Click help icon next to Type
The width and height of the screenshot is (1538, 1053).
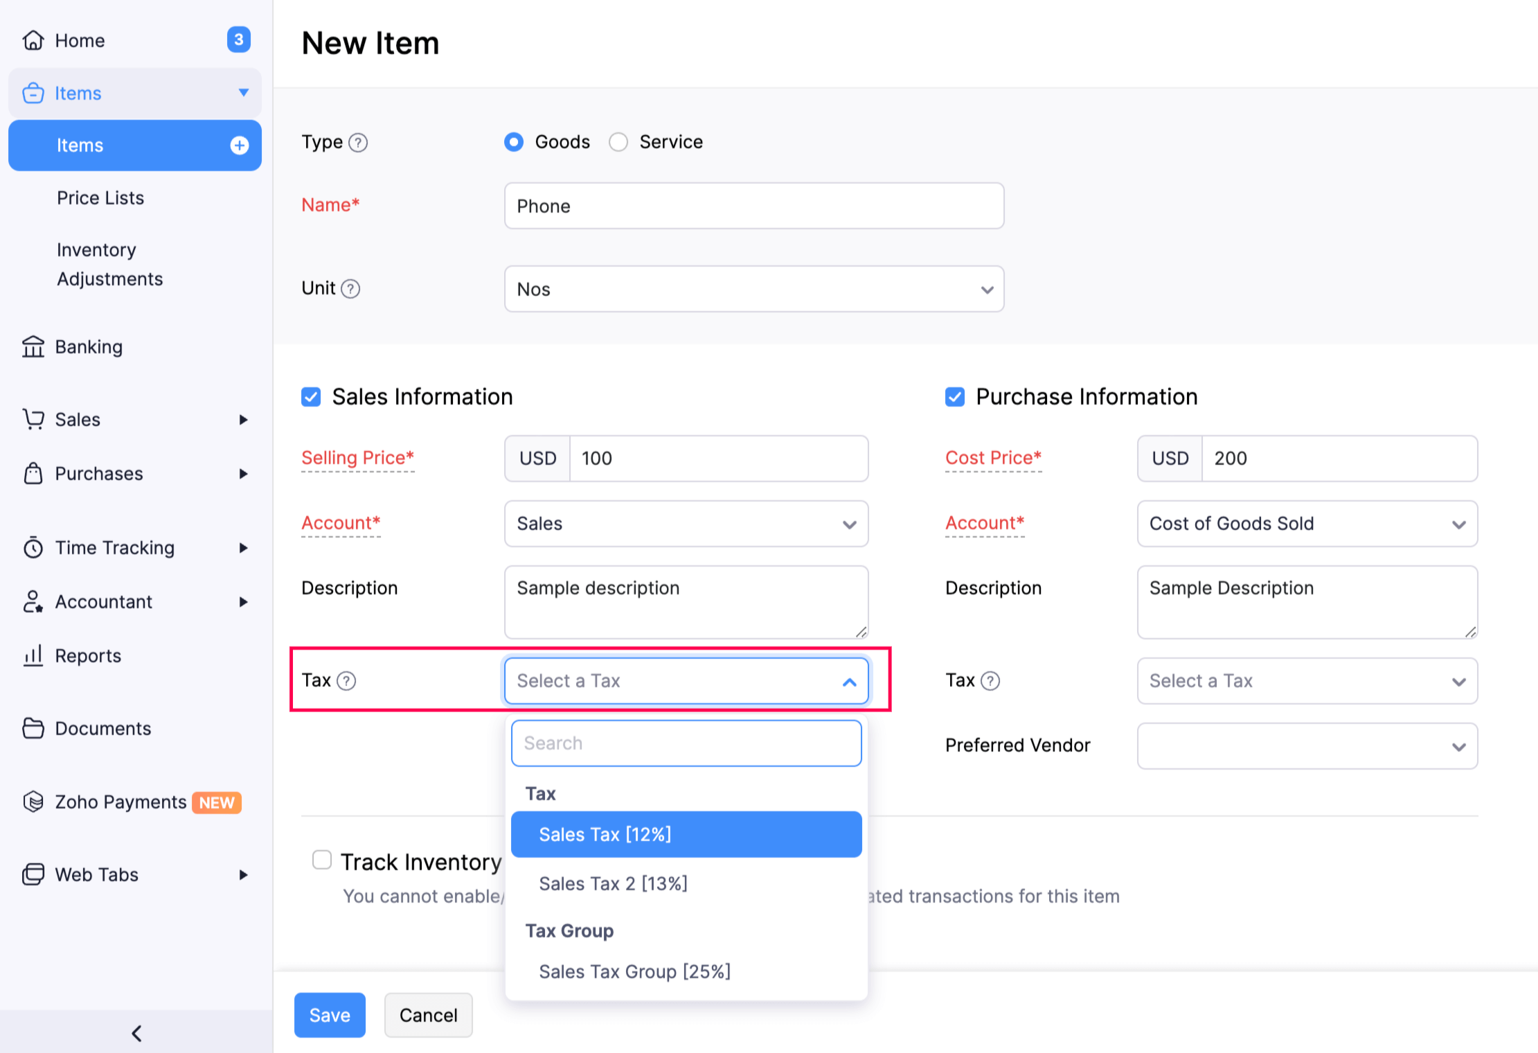[358, 143]
